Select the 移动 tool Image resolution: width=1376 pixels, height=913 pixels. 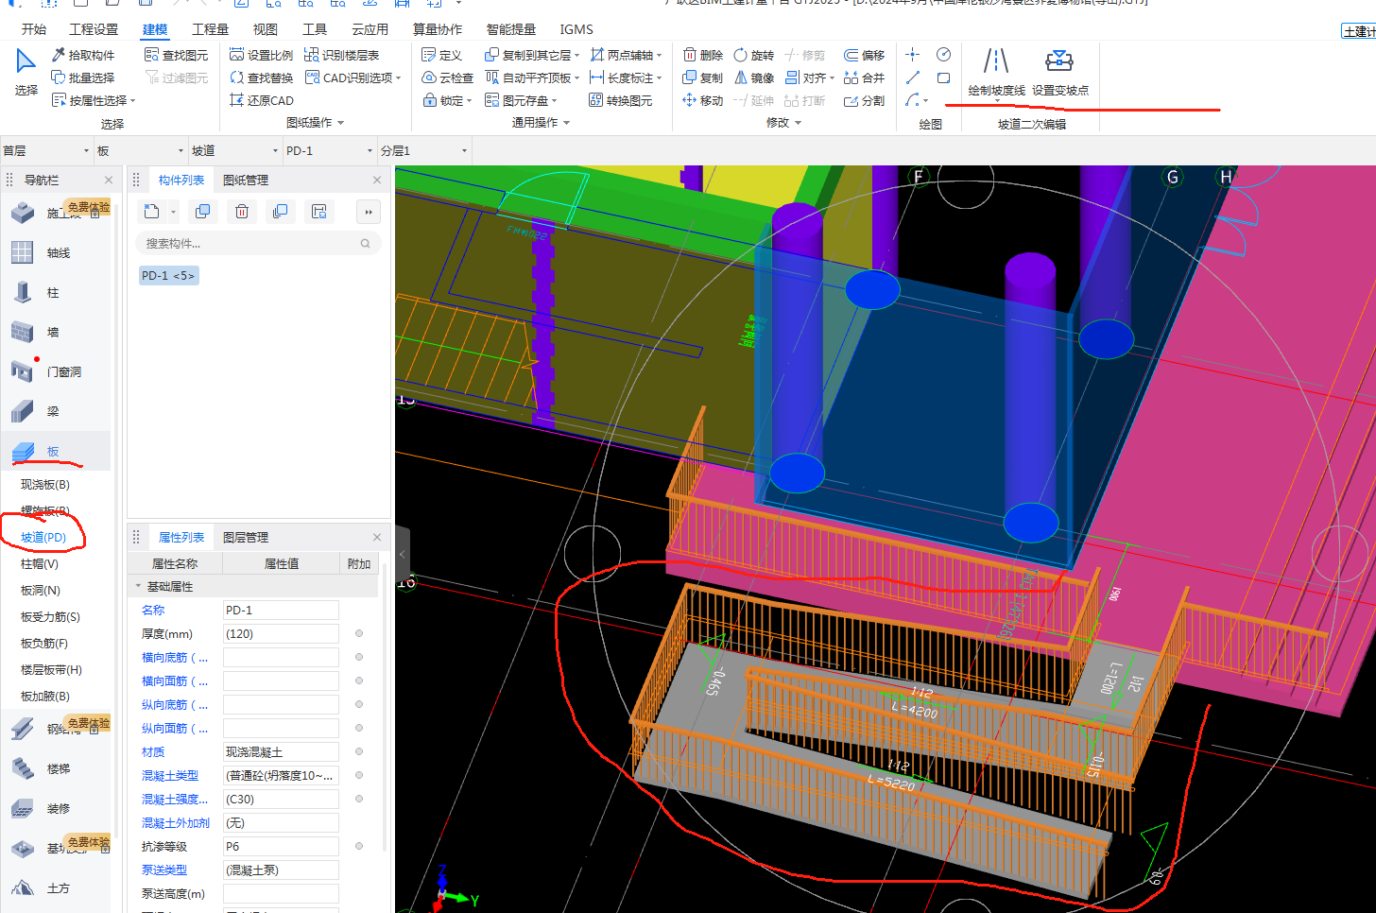703,100
